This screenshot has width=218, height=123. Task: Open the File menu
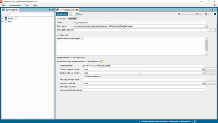(3, 5)
